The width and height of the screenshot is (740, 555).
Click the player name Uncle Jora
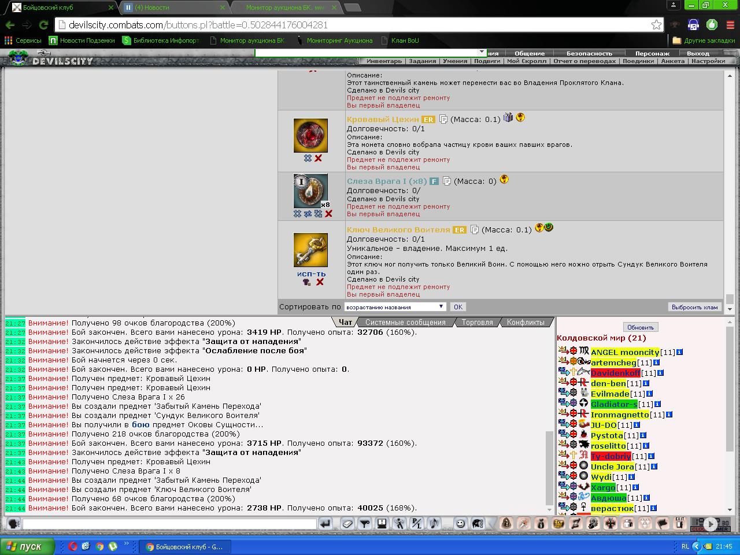pyautogui.click(x=612, y=467)
